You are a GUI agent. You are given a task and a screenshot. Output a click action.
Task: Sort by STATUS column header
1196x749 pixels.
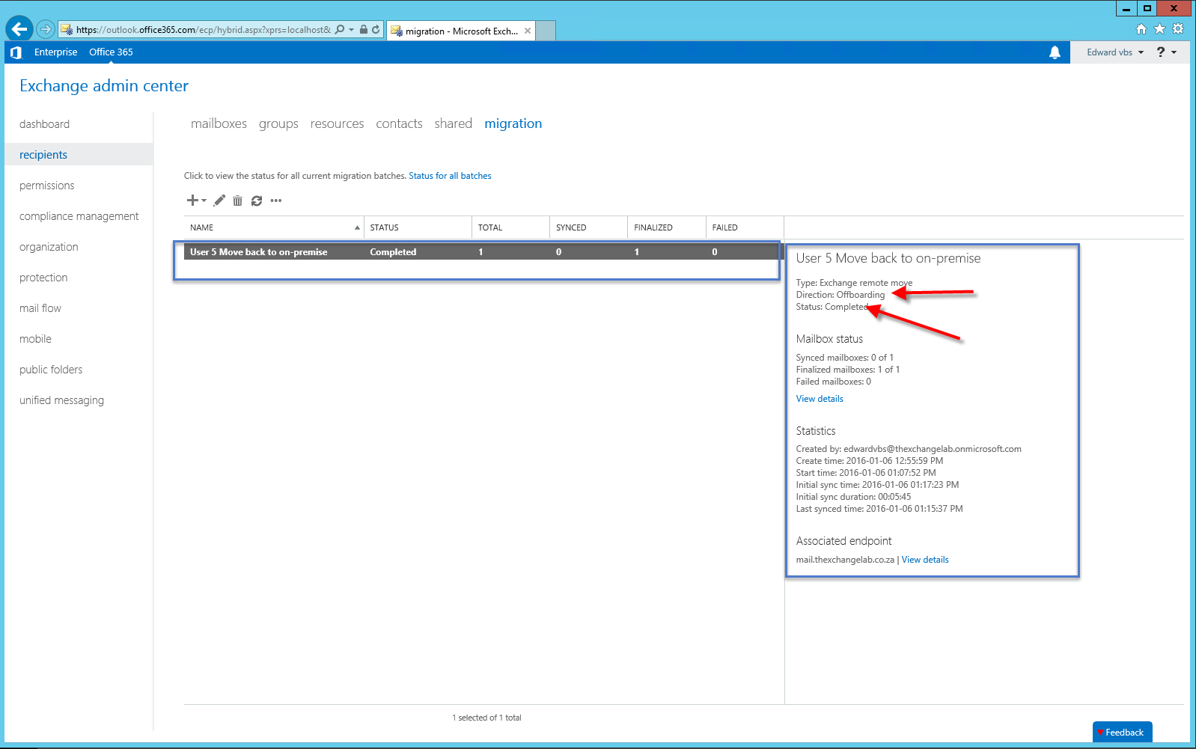(x=418, y=227)
